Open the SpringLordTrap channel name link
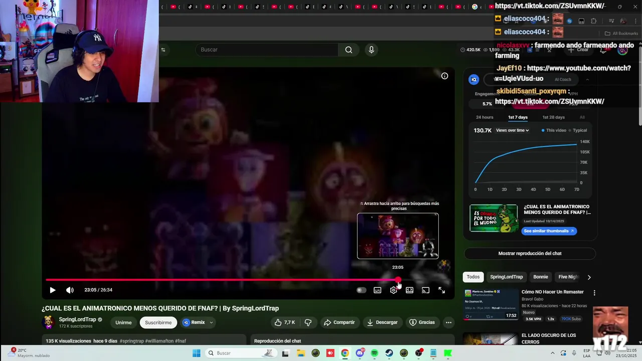Screen dimensions: 642x361 pyautogui.click(x=77, y=319)
